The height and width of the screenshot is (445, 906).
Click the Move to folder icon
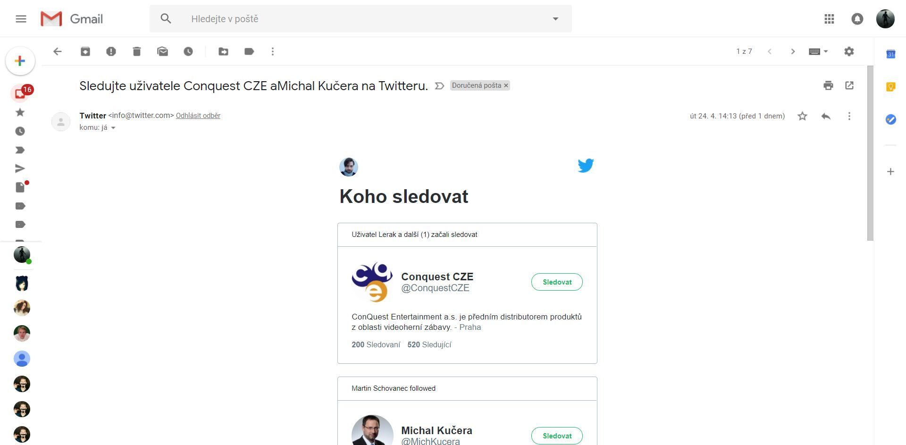(223, 51)
